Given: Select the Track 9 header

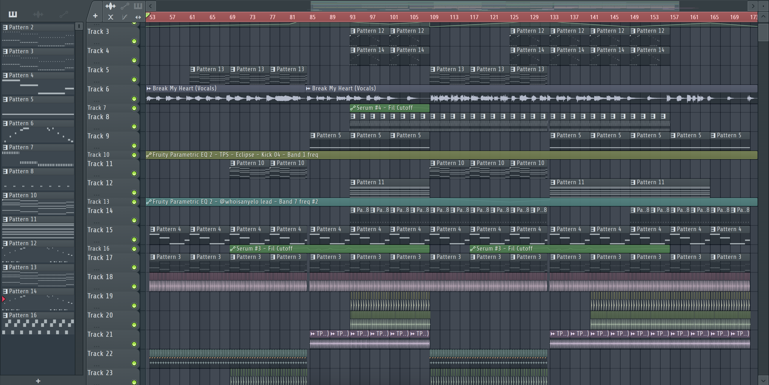Looking at the screenshot, I should tap(113, 141).
